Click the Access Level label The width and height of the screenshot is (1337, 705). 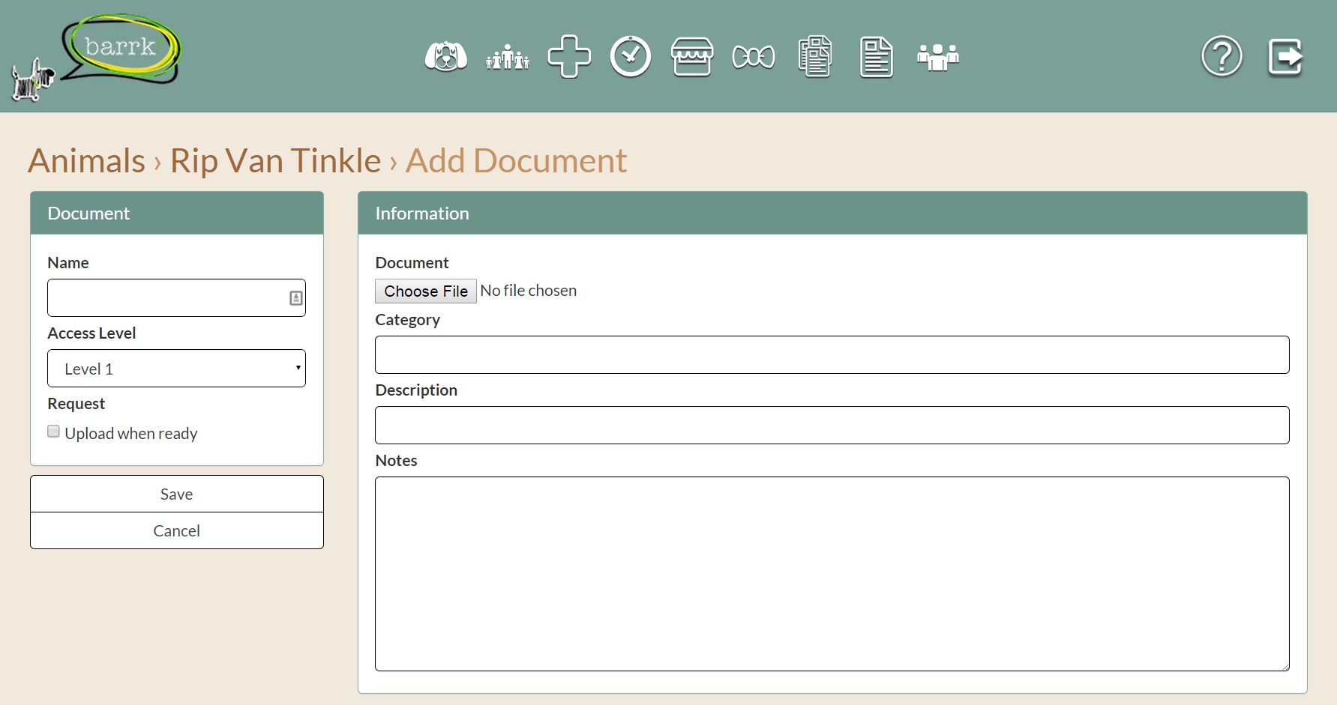[91, 333]
